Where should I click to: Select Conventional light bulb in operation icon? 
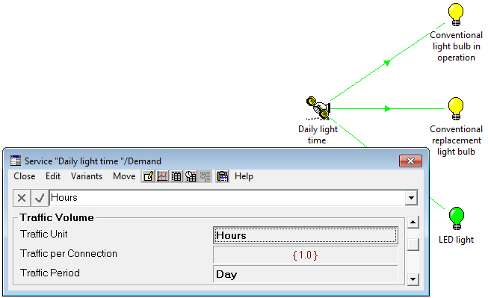click(x=456, y=15)
